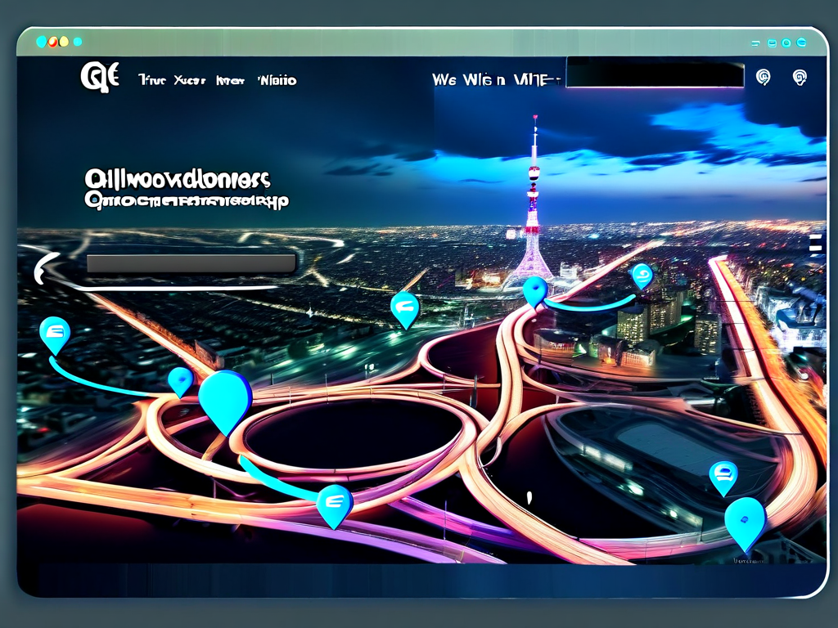Click the map pin right of the tower
The height and width of the screenshot is (628, 838).
point(642,276)
